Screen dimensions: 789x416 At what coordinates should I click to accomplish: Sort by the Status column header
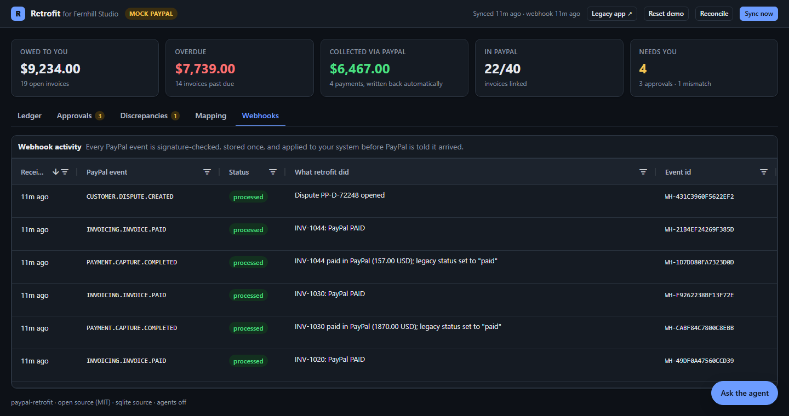point(239,172)
